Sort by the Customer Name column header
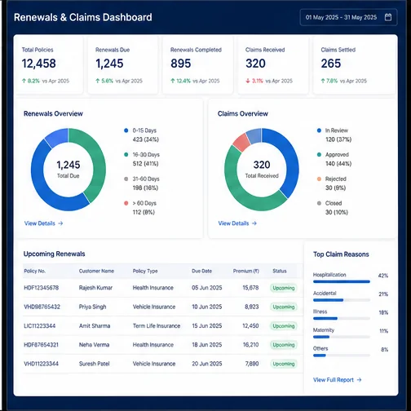 96,271
